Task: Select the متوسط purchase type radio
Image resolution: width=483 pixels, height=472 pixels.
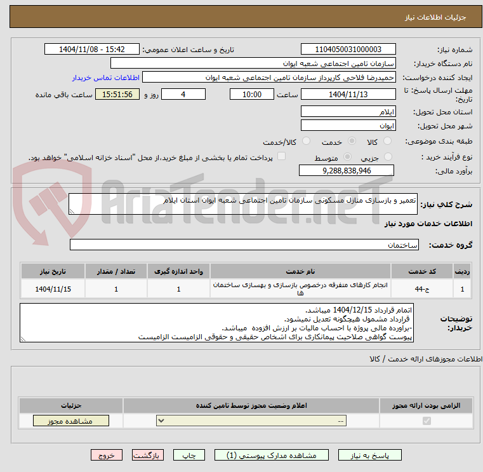Action: (x=347, y=157)
